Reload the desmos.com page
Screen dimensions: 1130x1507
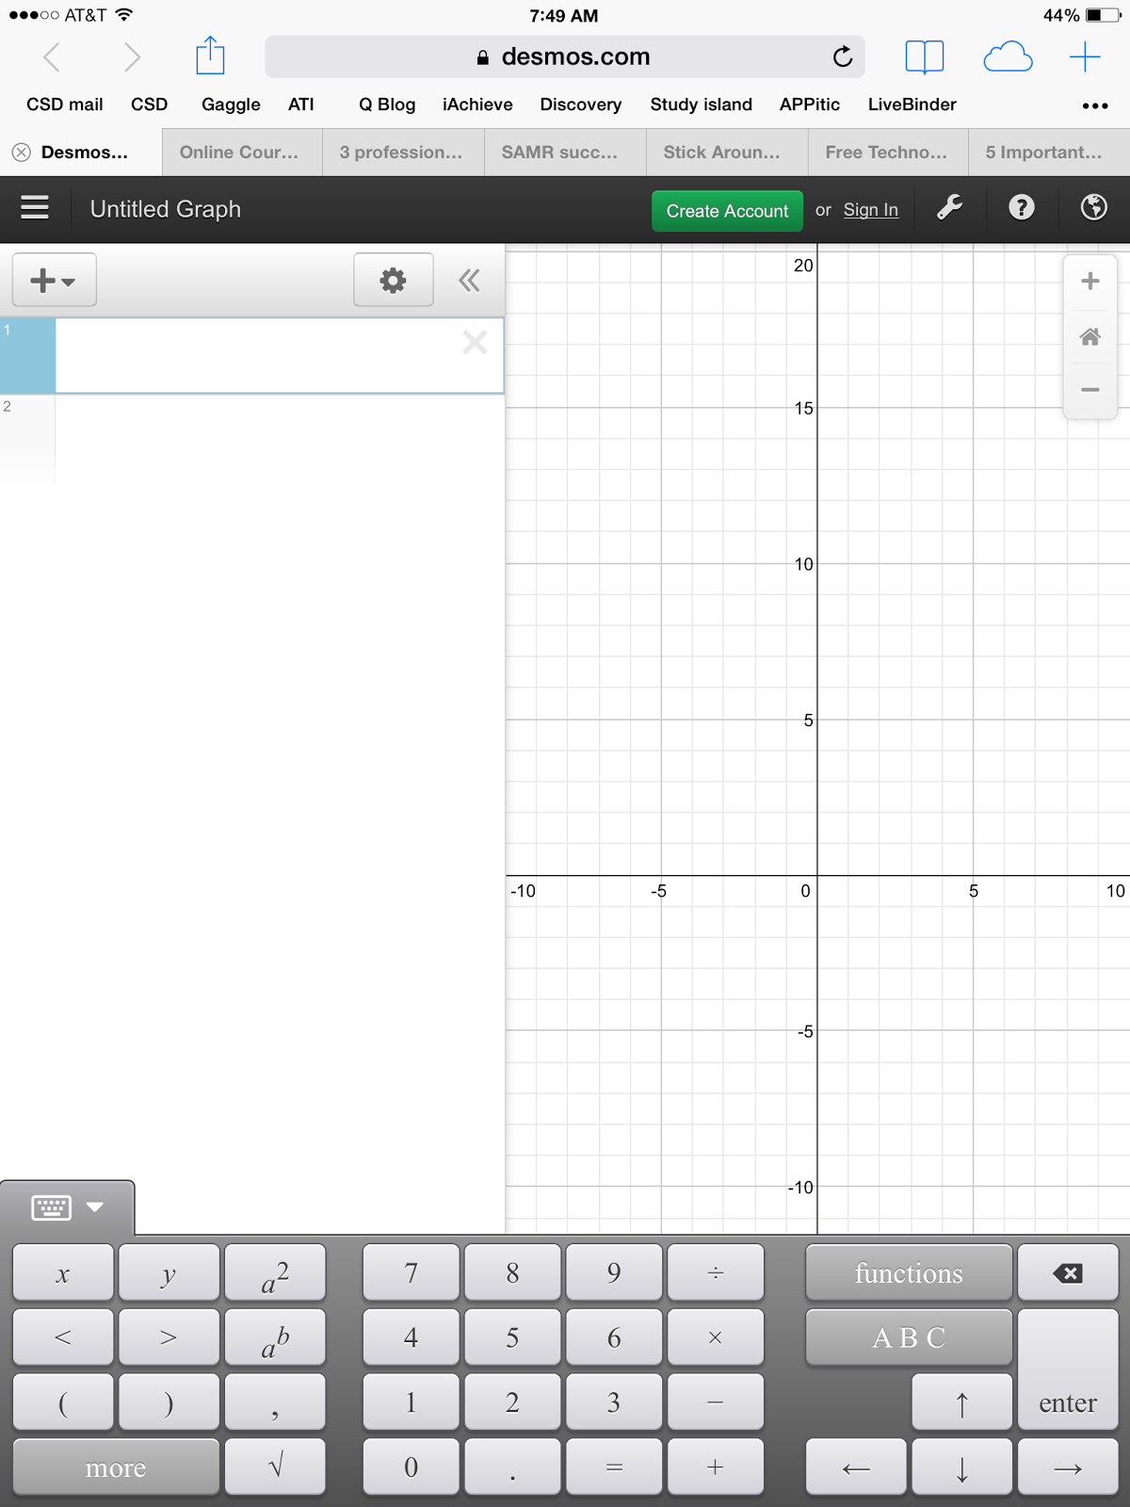[x=843, y=57]
